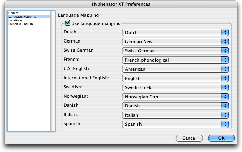Click the U.S. English: label
The height and width of the screenshot is (152, 242).
77,69
